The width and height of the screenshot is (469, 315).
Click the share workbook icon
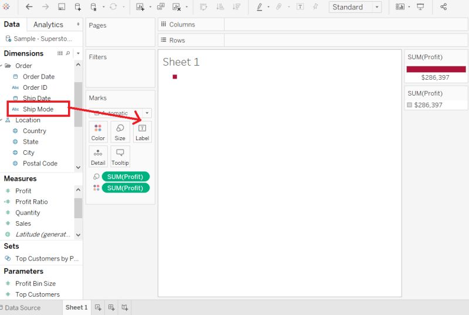tap(444, 6)
